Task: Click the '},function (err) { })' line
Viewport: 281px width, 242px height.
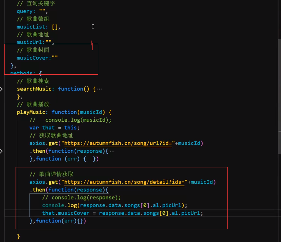Action: coord(64,159)
